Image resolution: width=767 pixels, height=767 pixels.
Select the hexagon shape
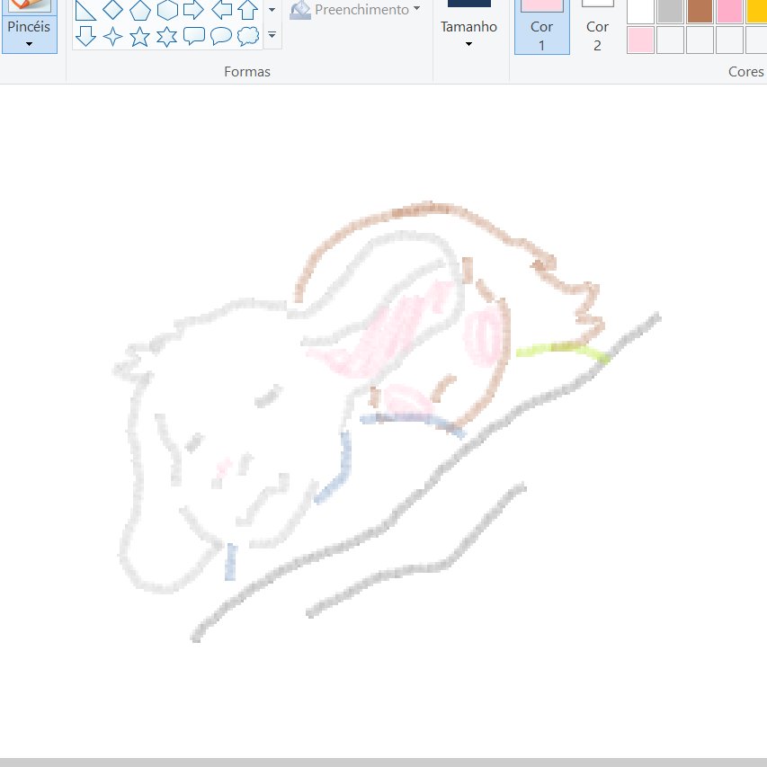point(167,10)
